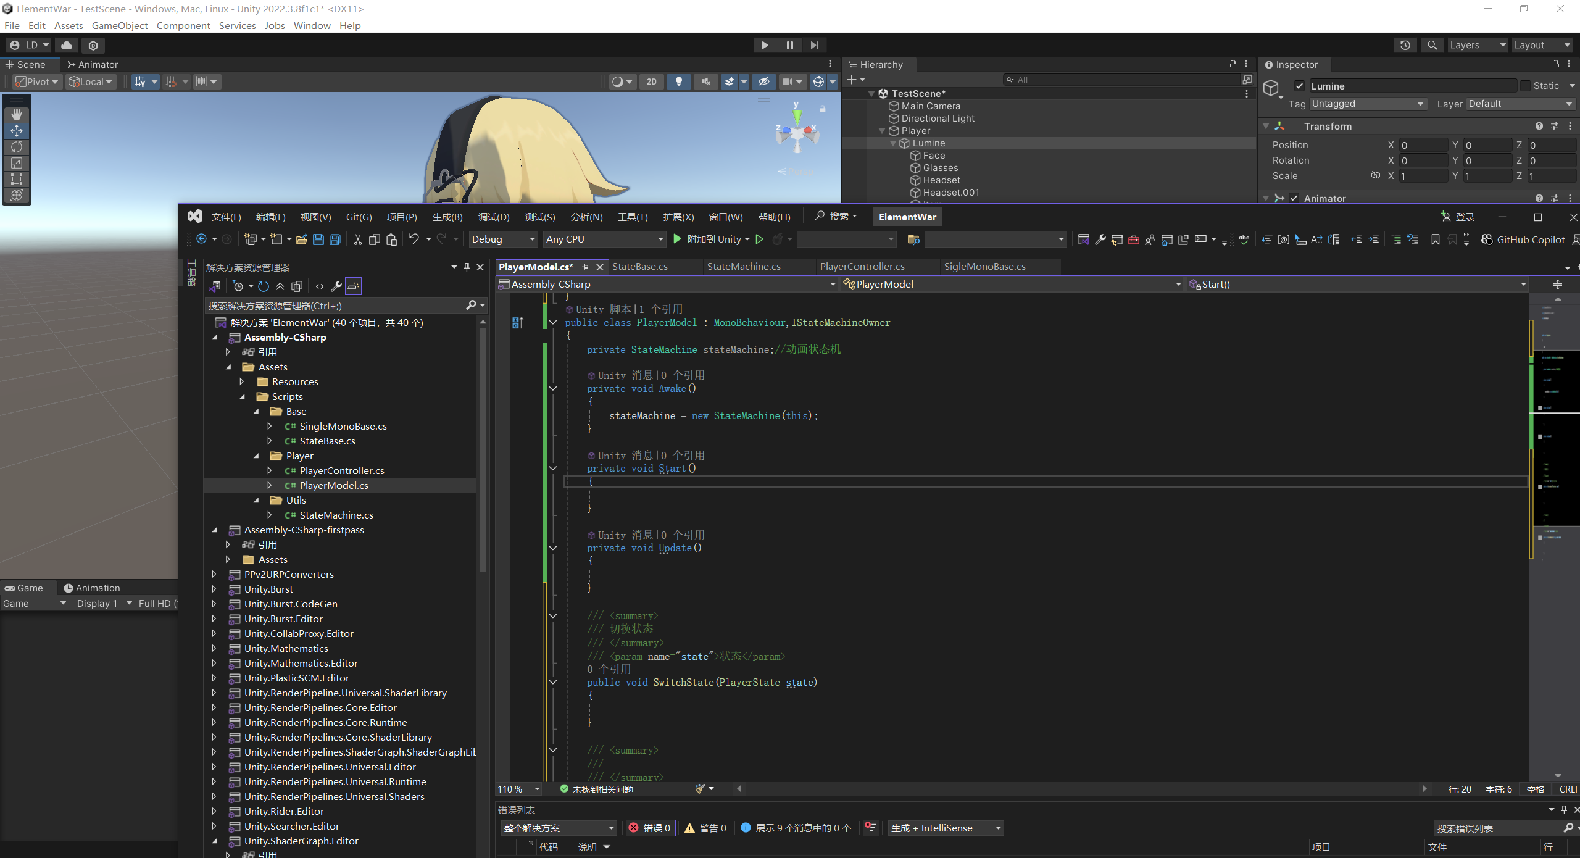Open Unity Cloud services icon
Screen dimensions: 1580x858
67,45
